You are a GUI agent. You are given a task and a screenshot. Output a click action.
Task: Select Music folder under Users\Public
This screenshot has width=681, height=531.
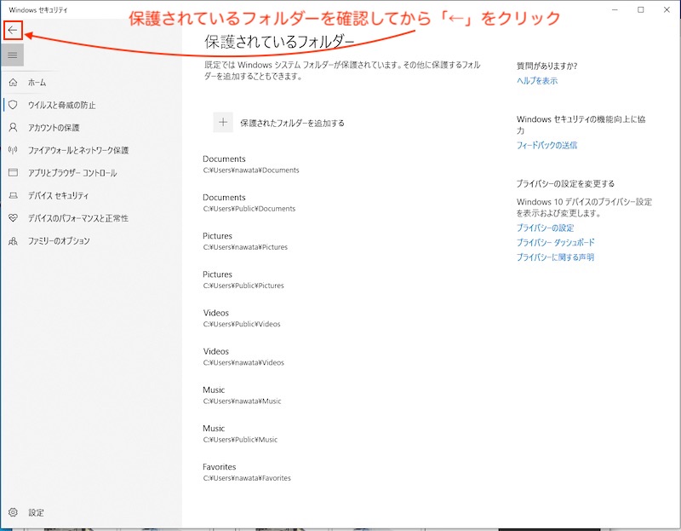coord(240,434)
